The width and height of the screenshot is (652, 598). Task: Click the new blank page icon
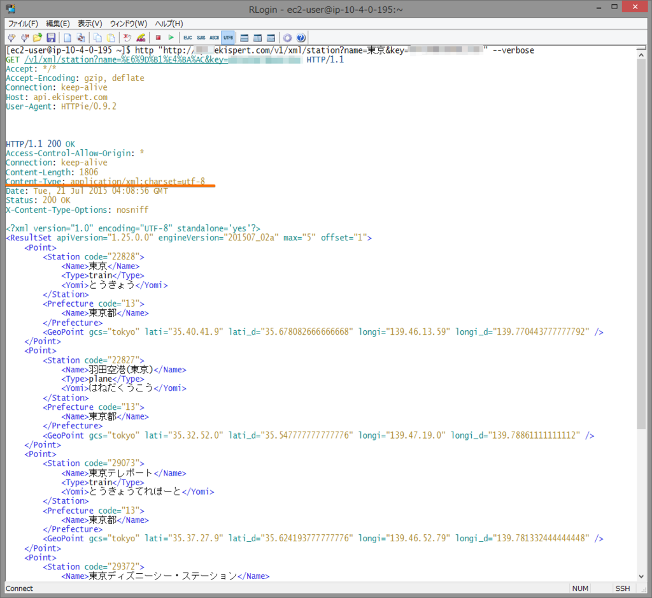[67, 38]
